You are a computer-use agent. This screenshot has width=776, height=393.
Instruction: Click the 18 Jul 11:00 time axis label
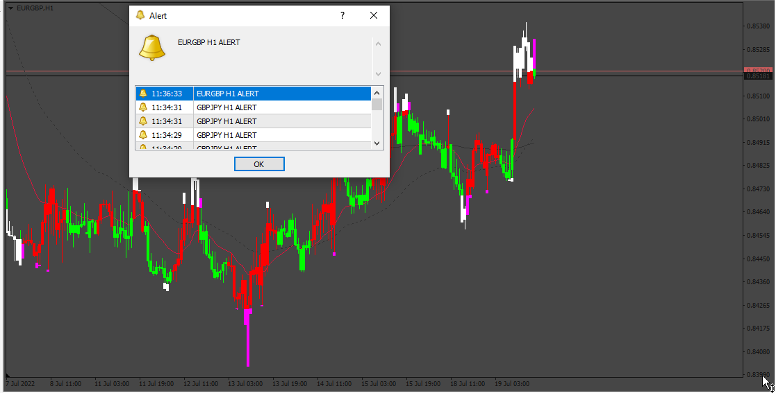tap(468, 383)
